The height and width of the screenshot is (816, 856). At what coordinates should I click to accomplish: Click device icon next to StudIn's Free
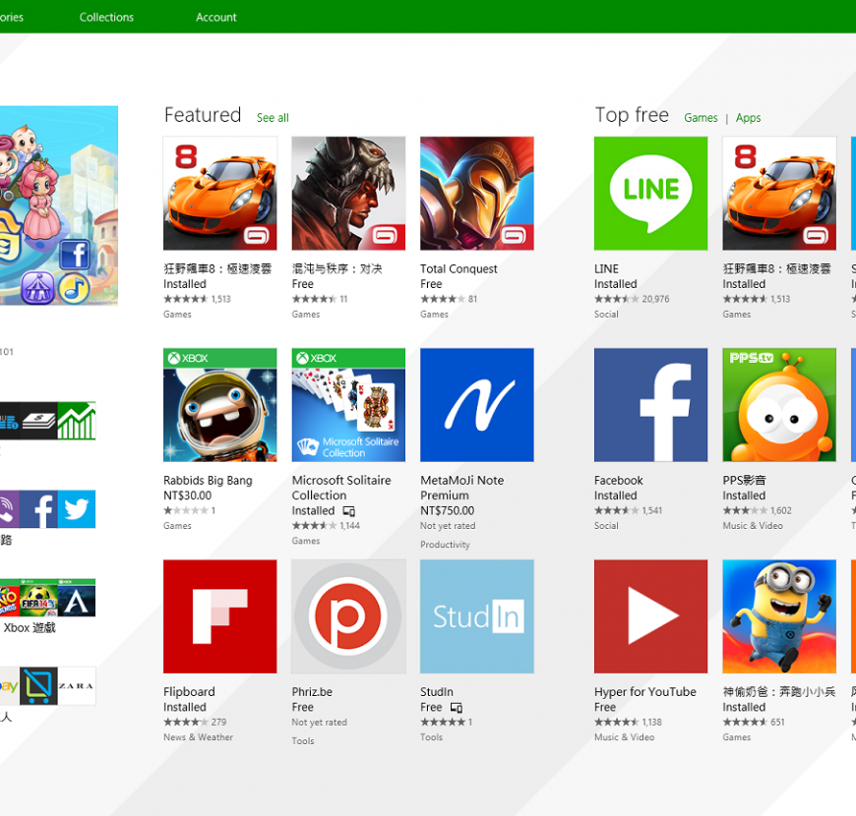tap(457, 708)
